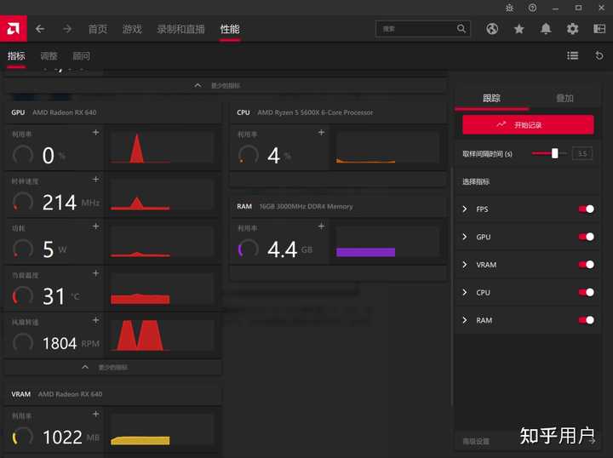Expand the GPU metrics chevron
The width and height of the screenshot is (613, 458).
(465, 237)
